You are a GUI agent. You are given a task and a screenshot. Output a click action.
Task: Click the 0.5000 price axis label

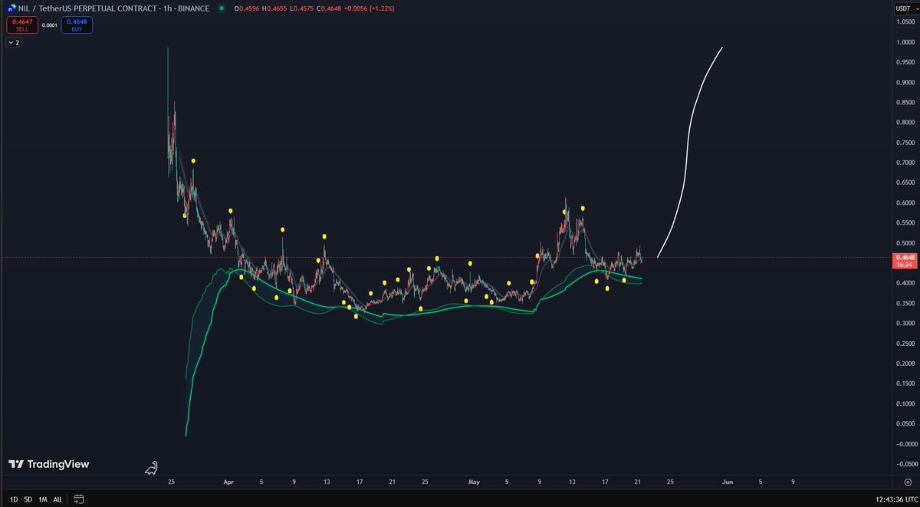click(x=905, y=243)
